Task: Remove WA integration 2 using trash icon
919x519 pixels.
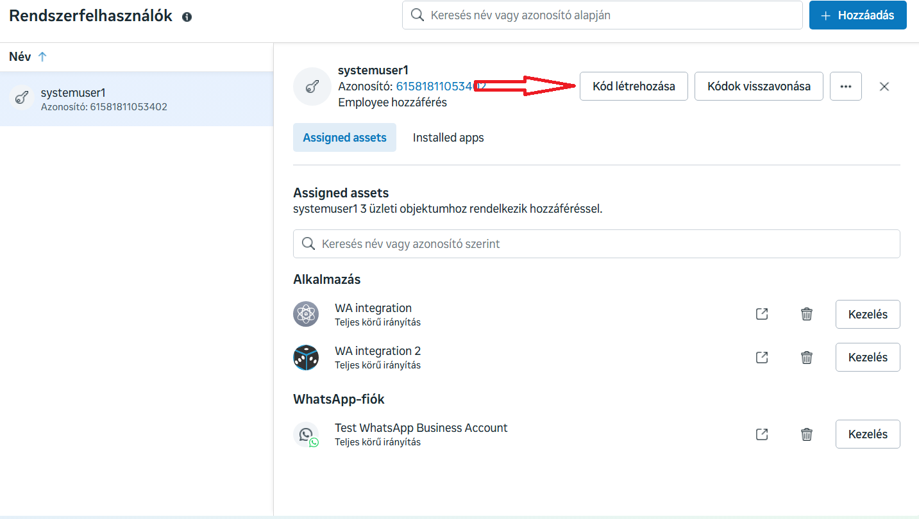Action: (807, 358)
